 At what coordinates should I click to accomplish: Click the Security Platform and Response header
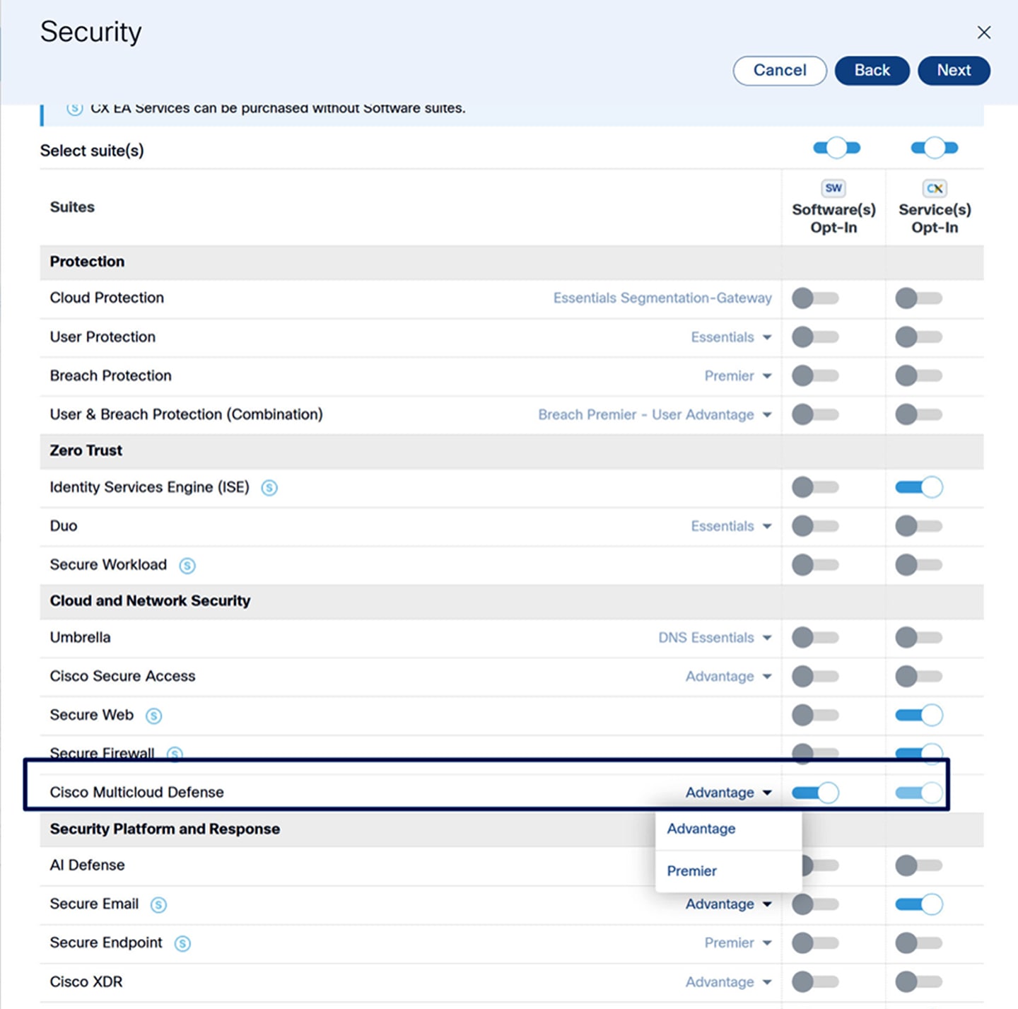pos(165,829)
